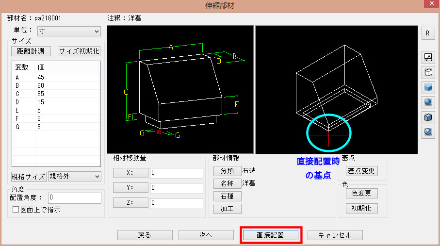Click the 分類 button
440x246 pixels.
(x=228, y=171)
